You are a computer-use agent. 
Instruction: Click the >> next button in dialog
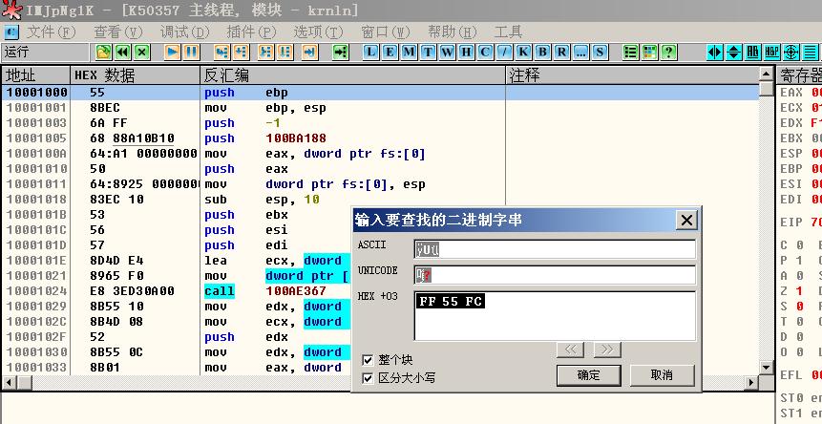tap(607, 350)
